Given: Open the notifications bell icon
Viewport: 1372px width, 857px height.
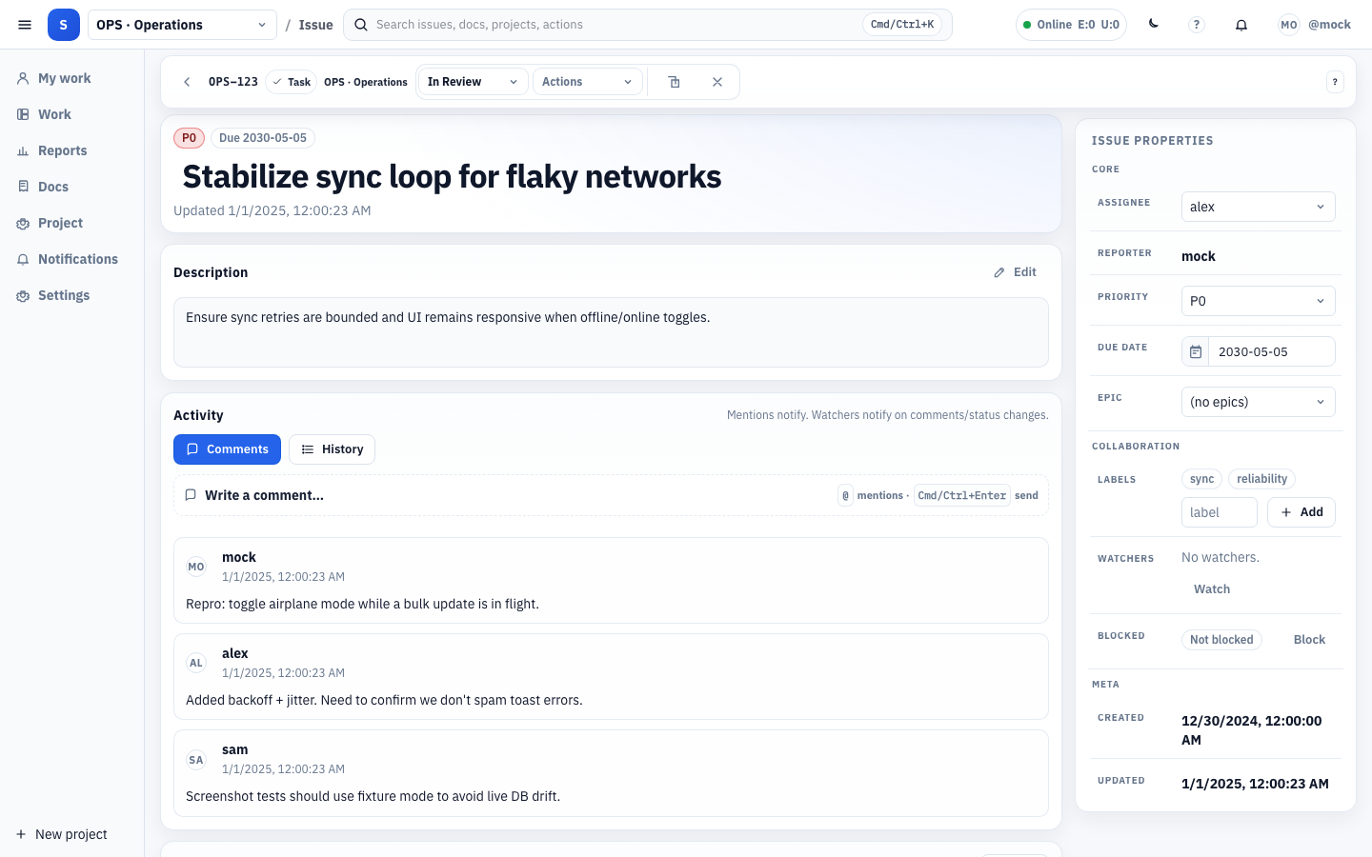Looking at the screenshot, I should [1241, 25].
